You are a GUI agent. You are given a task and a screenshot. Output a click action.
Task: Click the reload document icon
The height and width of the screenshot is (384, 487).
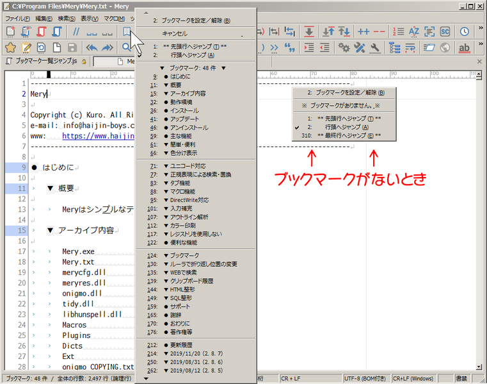point(42,47)
